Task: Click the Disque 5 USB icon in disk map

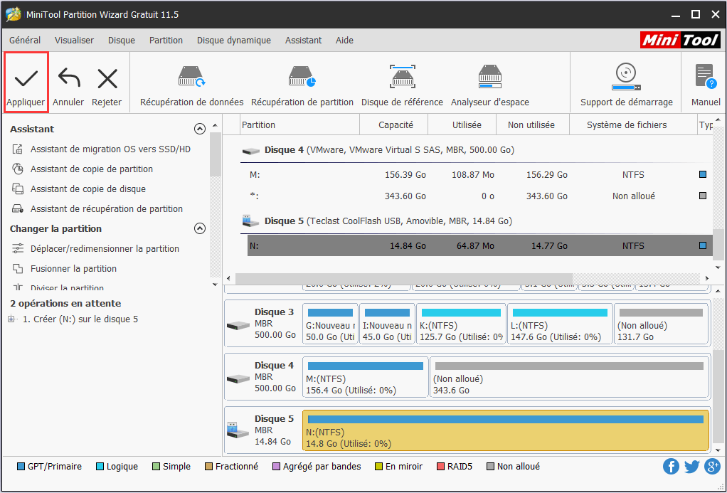Action: coord(238,430)
